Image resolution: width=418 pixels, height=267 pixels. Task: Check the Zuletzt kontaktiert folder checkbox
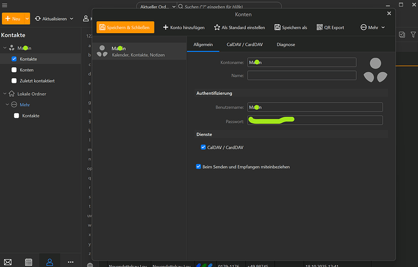coord(14,81)
